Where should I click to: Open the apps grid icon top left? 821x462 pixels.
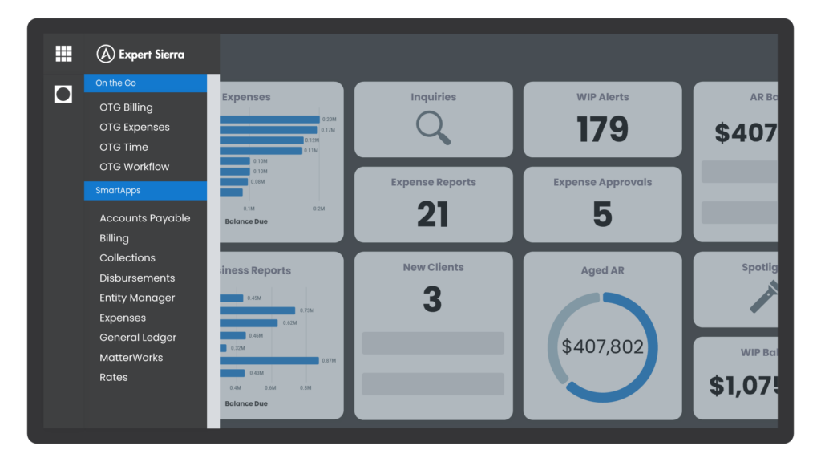tap(63, 53)
